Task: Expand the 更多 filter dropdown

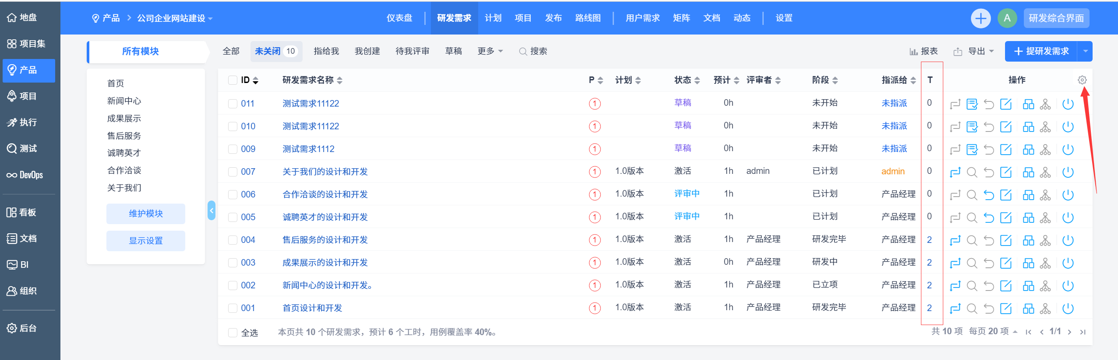Action: tap(490, 52)
